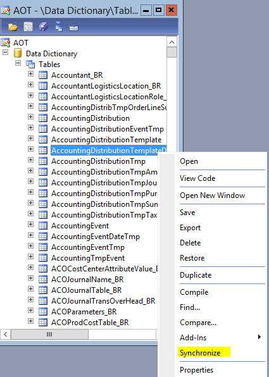Expand the ACOJournalTransOverHead_BR table
The height and width of the screenshot is (377, 269).
(30, 300)
